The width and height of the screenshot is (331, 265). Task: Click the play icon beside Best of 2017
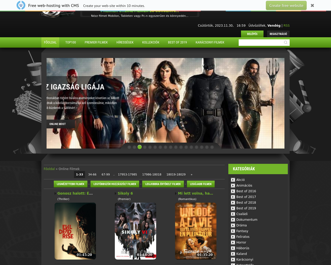click(233, 197)
